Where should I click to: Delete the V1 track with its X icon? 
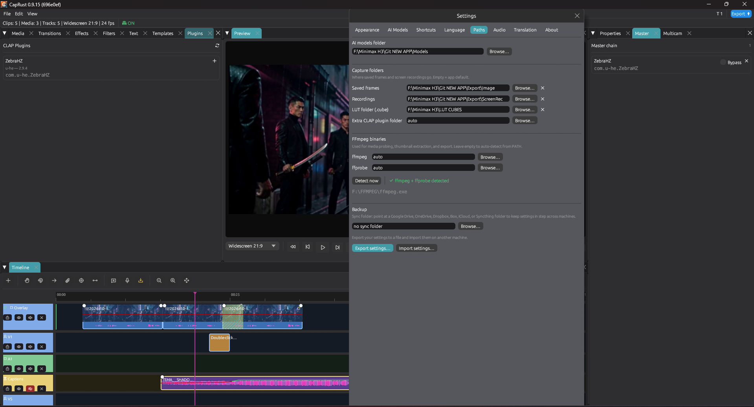(42, 346)
